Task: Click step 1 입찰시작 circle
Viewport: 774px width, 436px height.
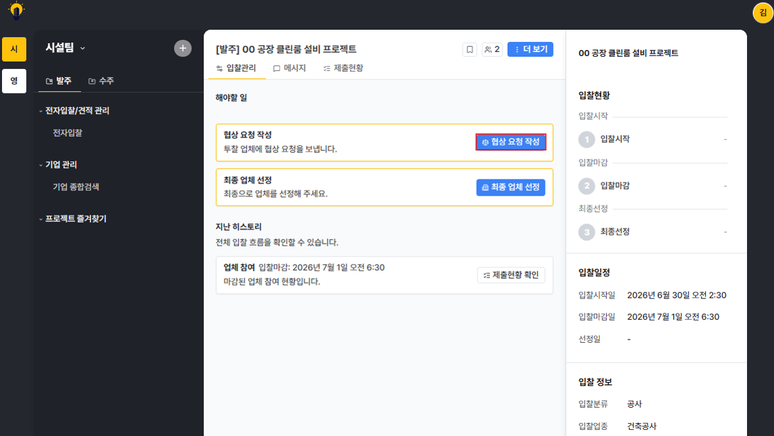Action: pos(587,140)
